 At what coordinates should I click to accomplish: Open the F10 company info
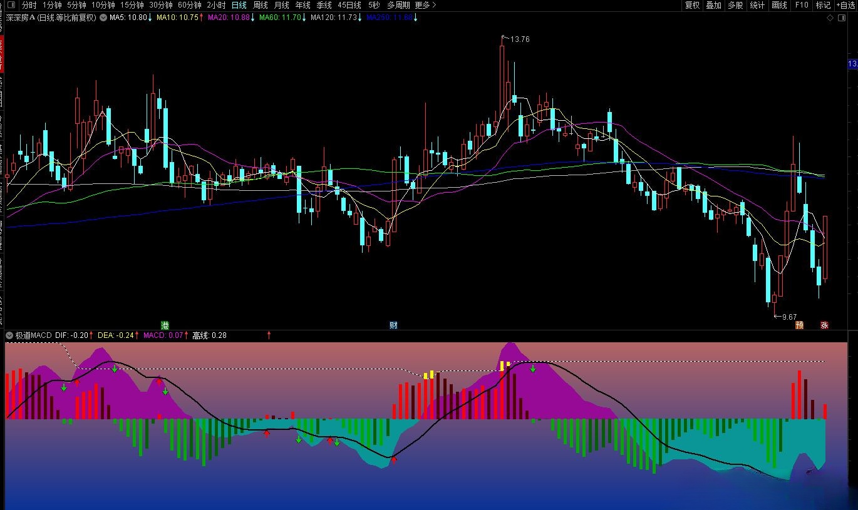pyautogui.click(x=802, y=5)
